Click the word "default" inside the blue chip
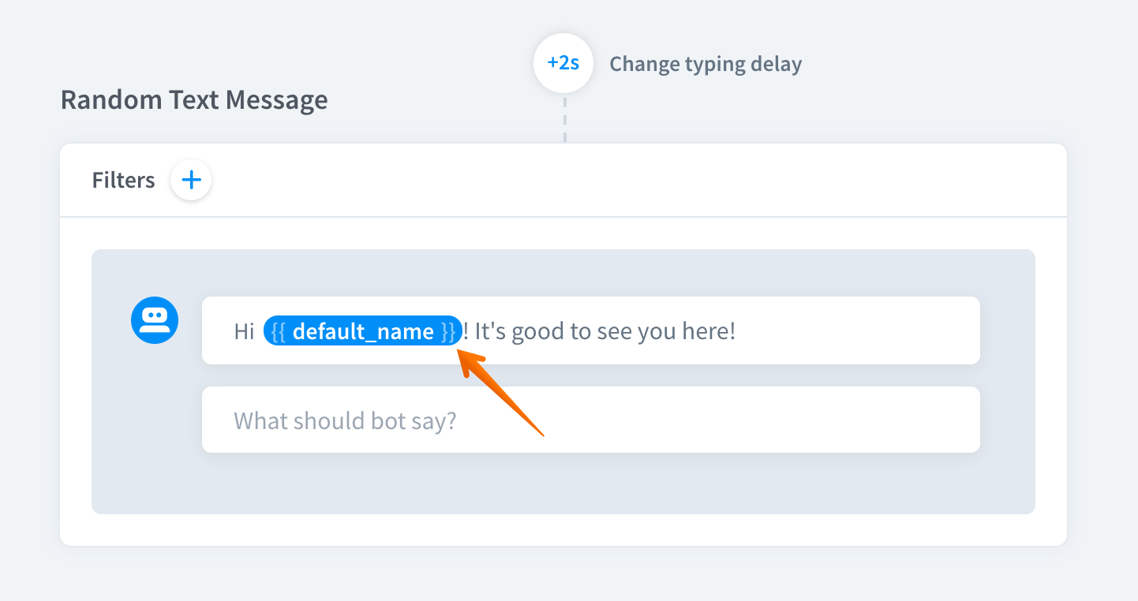The height and width of the screenshot is (601, 1138). (327, 331)
